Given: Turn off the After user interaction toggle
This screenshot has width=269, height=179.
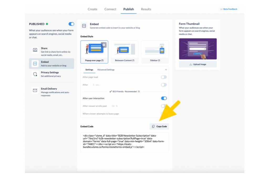Looking at the screenshot, I should click(x=164, y=98).
